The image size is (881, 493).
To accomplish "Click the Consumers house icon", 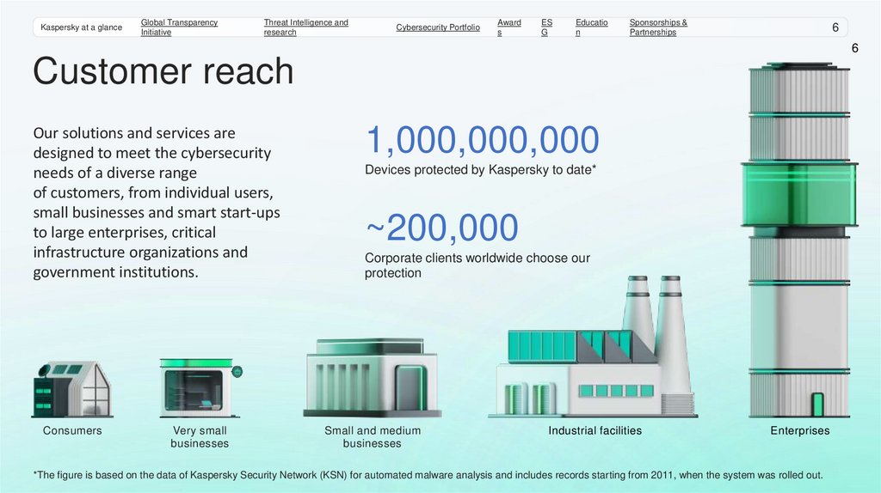I will [72, 390].
